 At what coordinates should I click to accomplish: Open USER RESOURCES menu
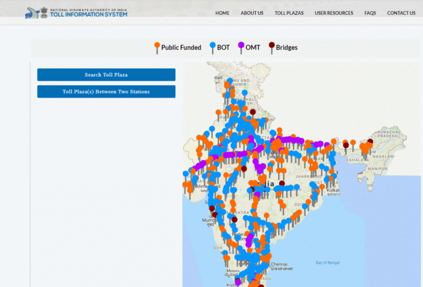click(334, 13)
